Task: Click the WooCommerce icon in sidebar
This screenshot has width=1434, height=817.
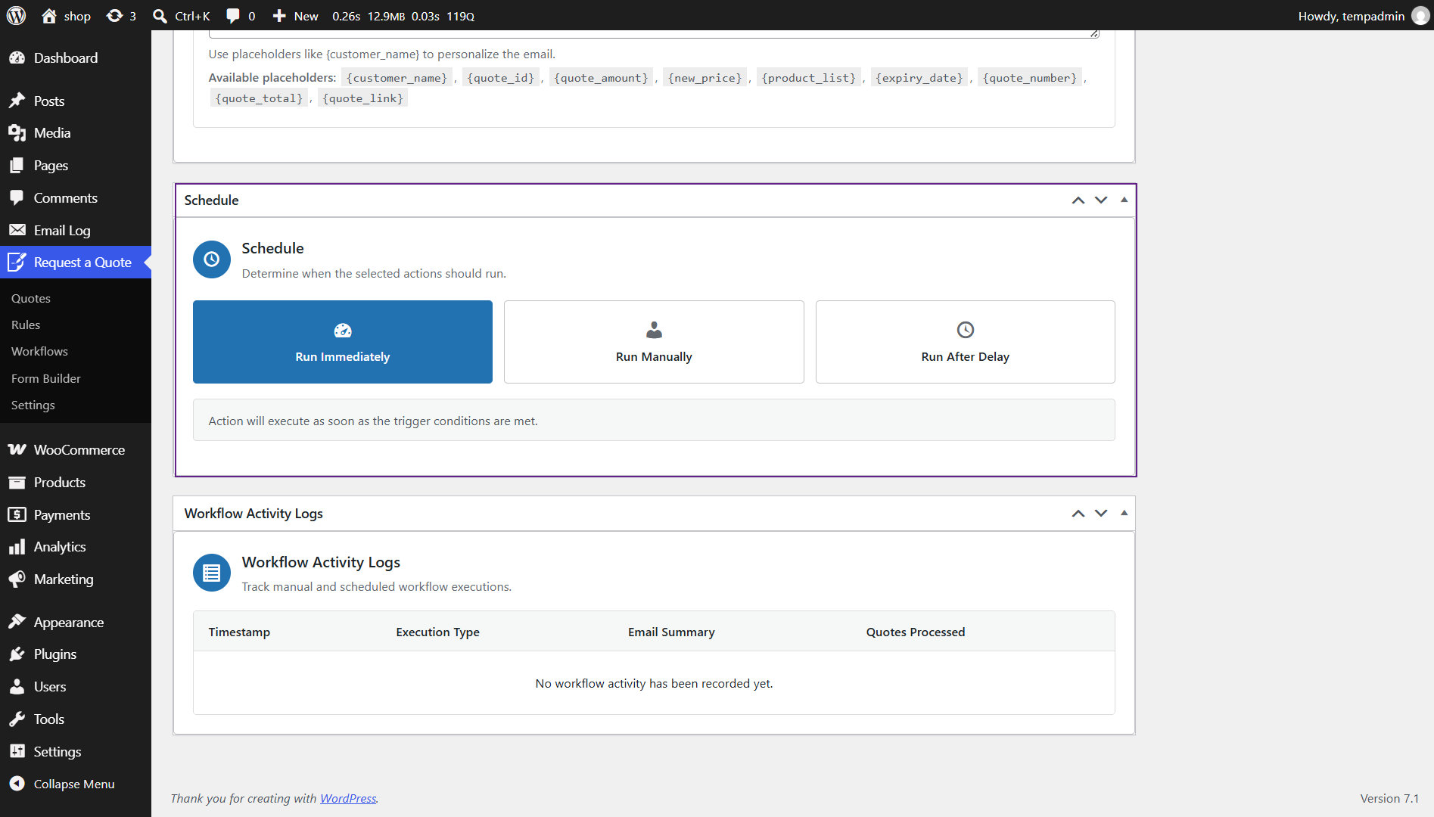Action: (17, 449)
